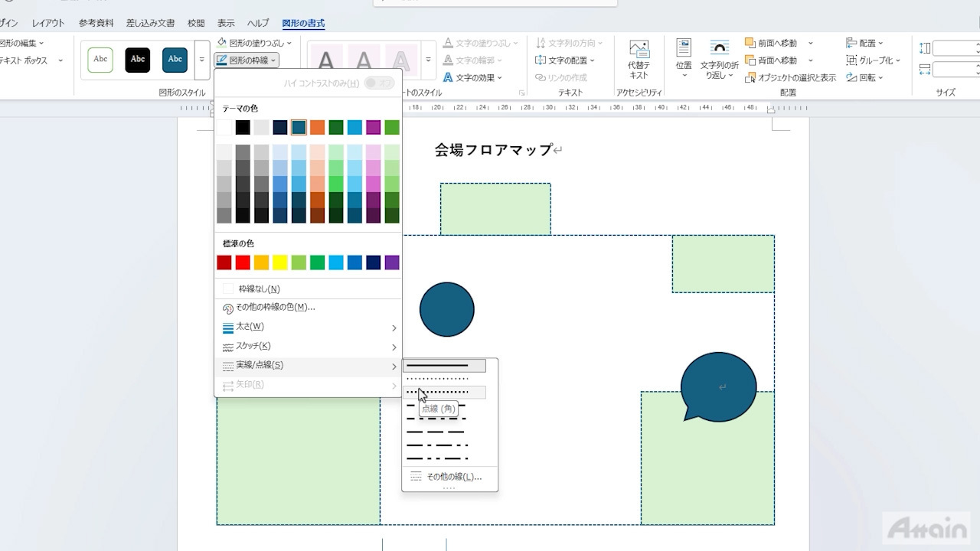
Task: Click リンクの作成 create link
Action: (x=561, y=77)
